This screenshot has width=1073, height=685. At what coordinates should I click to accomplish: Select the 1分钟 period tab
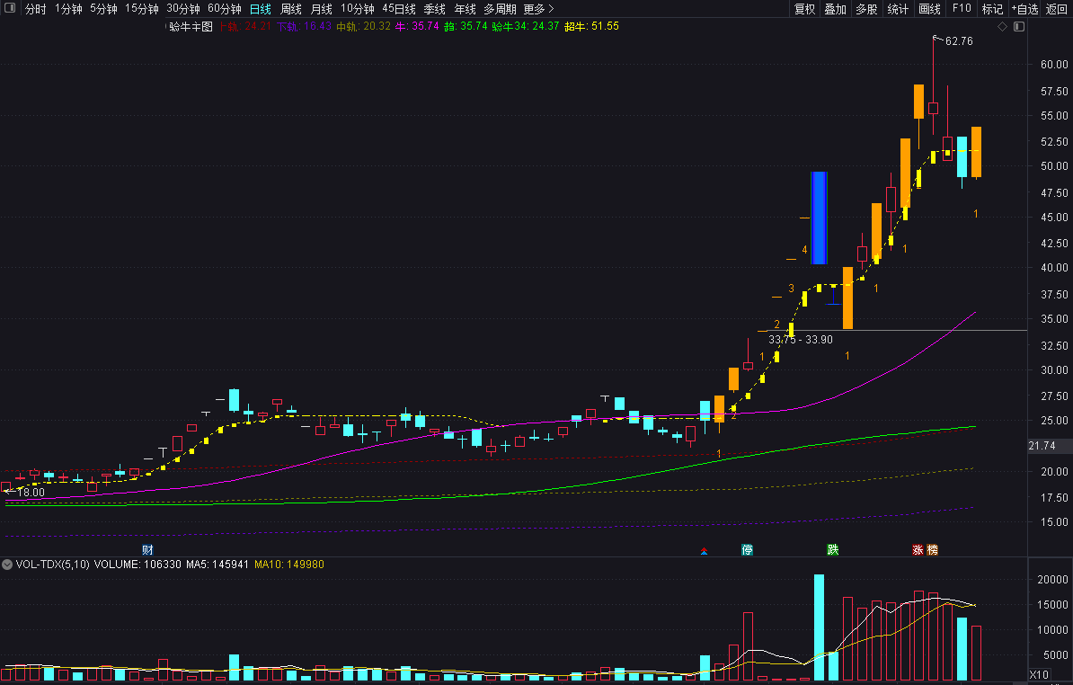click(x=68, y=9)
